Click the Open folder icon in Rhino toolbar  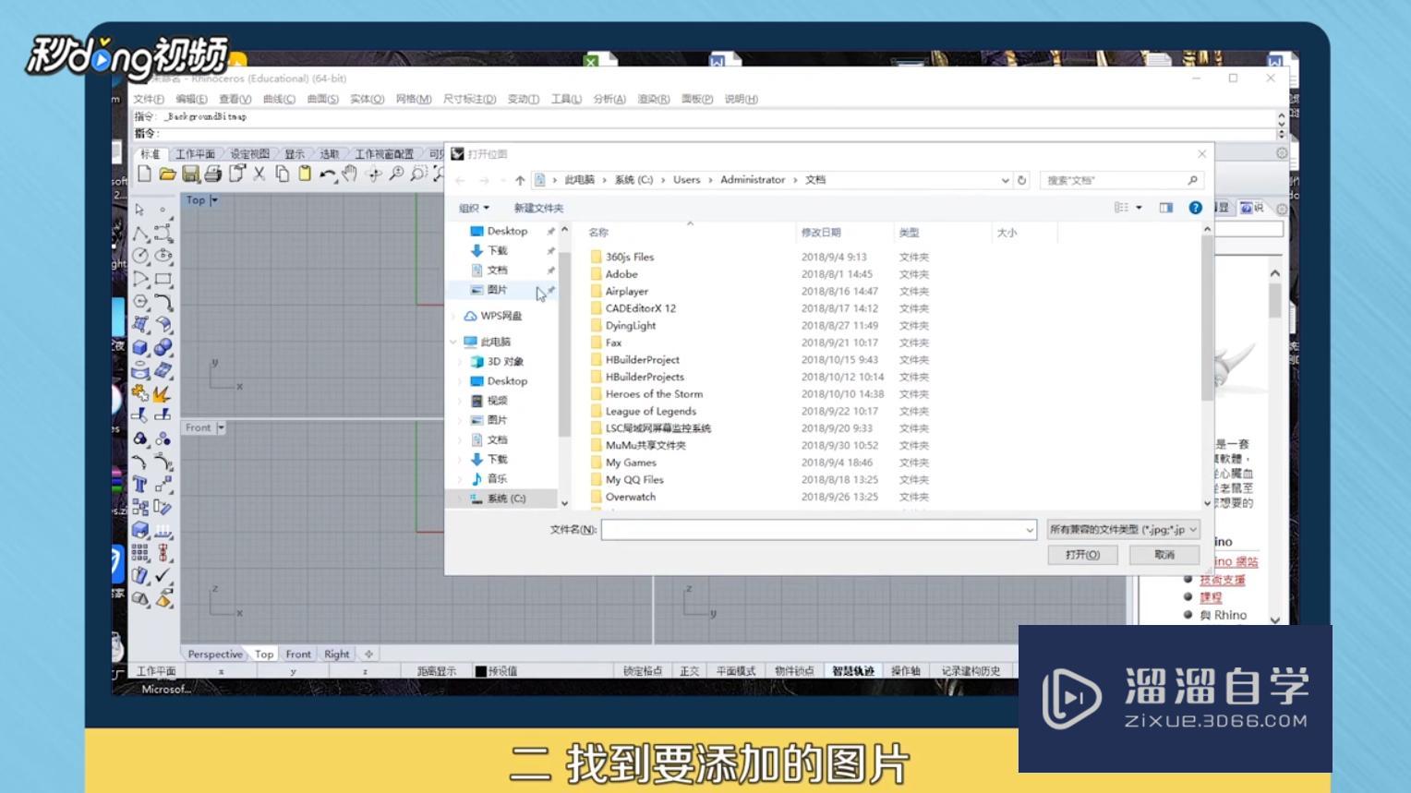coord(167,174)
